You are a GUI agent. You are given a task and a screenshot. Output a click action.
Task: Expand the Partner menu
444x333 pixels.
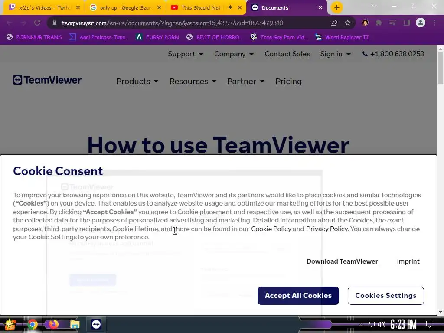click(x=246, y=81)
